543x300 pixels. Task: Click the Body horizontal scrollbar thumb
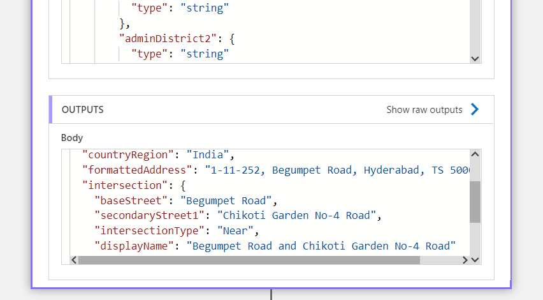click(249, 260)
